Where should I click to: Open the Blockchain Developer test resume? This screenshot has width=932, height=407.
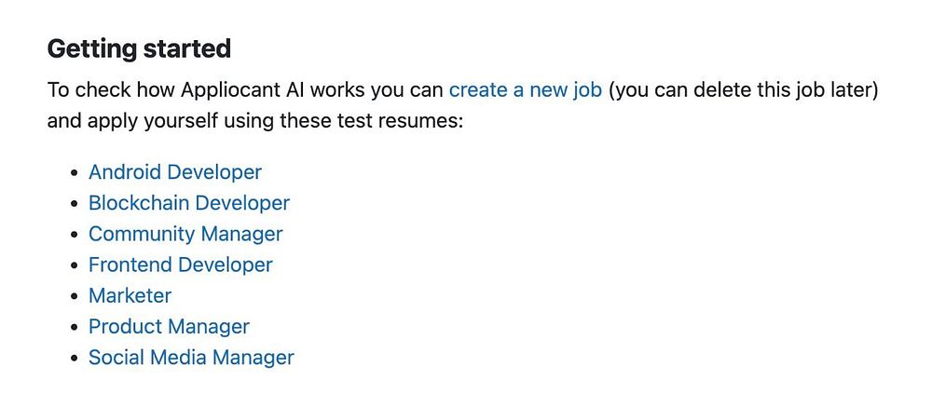pos(189,203)
